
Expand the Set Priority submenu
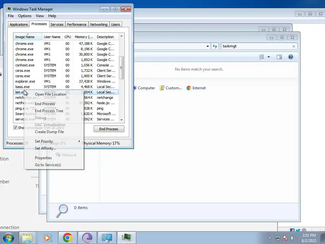tap(54, 141)
